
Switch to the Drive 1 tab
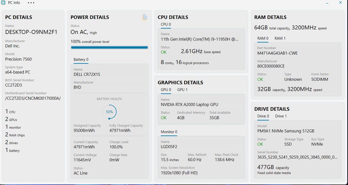(x=281, y=116)
